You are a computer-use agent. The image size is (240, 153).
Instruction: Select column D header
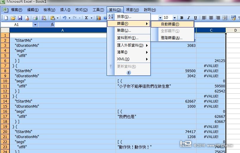233,30
